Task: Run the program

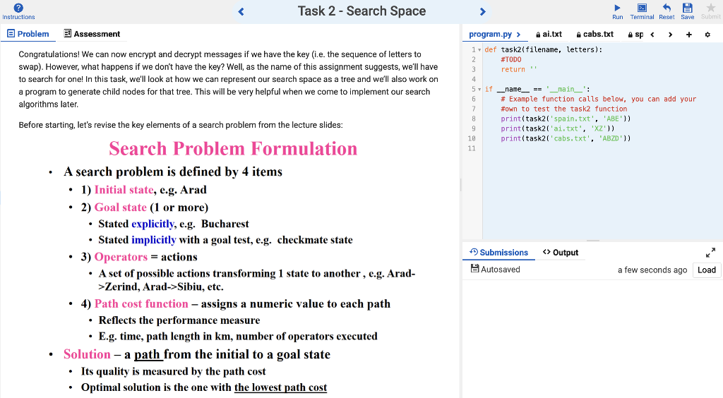Action: [x=617, y=11]
